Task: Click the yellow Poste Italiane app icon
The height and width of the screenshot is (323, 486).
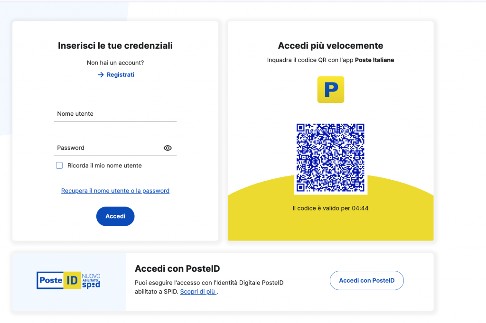Action: (330, 90)
